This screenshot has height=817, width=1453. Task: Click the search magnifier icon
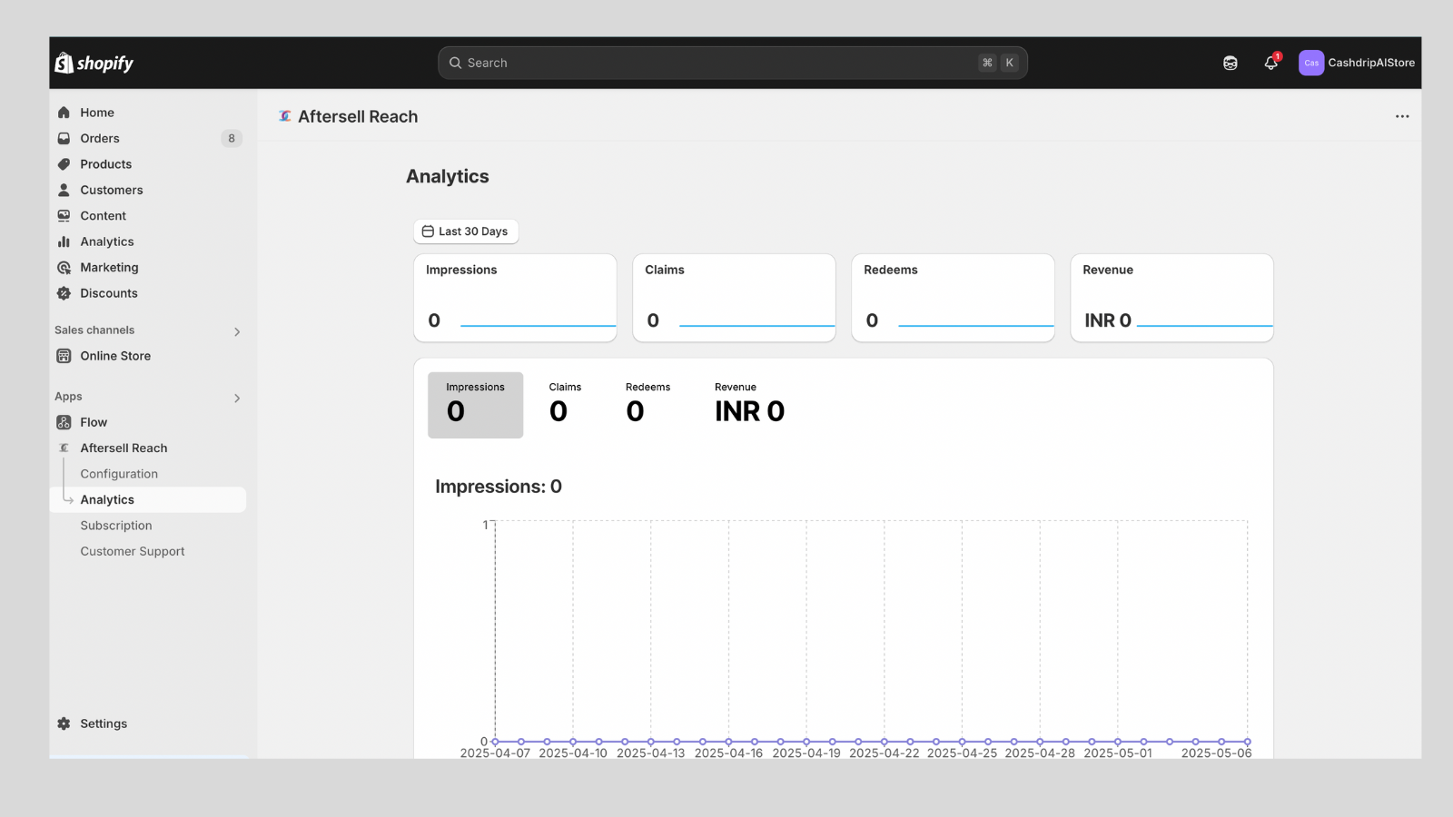pos(455,63)
